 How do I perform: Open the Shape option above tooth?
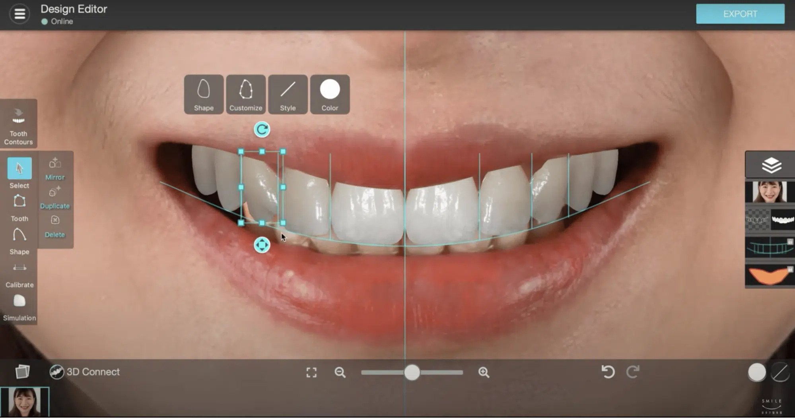coord(204,95)
